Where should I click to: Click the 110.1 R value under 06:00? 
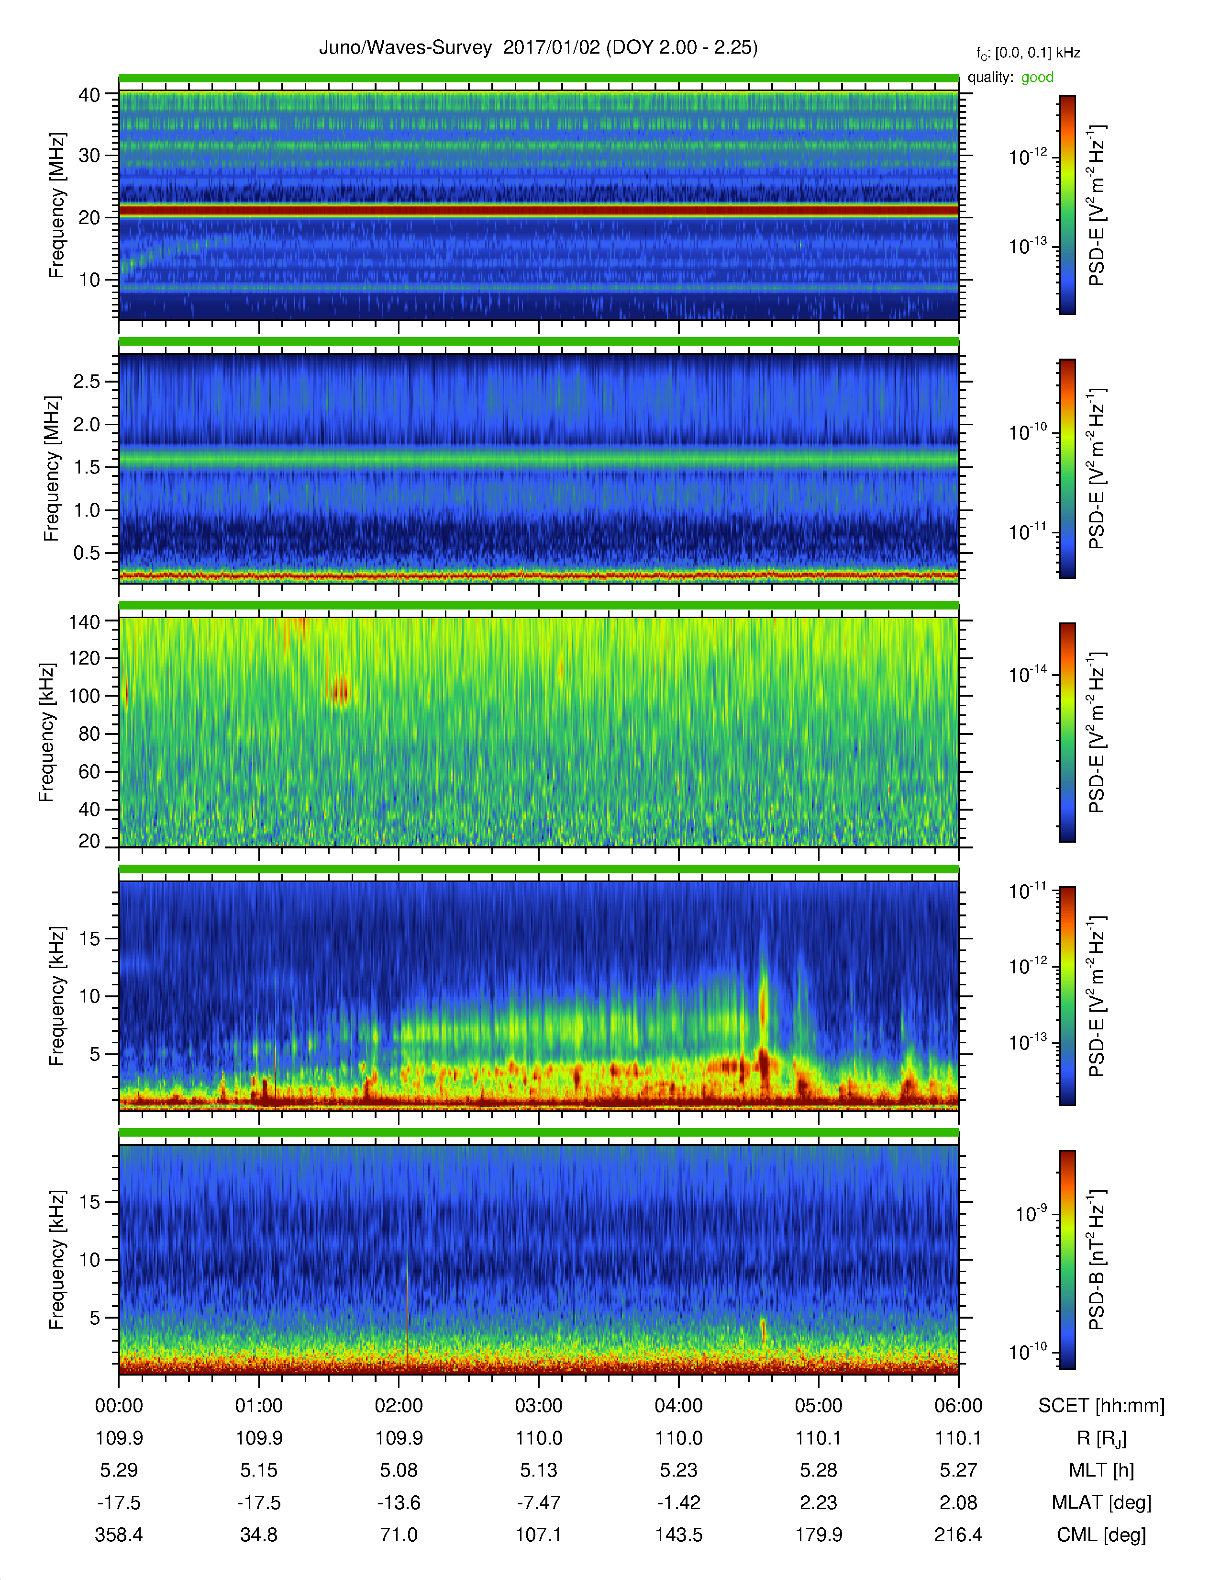click(958, 1438)
